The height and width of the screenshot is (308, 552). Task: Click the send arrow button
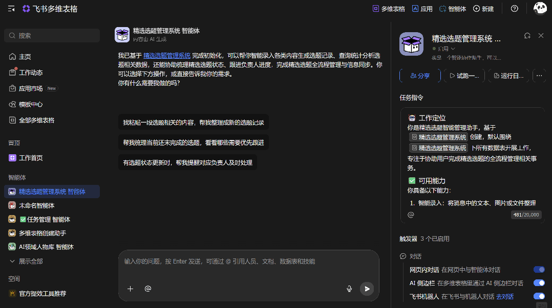click(367, 289)
